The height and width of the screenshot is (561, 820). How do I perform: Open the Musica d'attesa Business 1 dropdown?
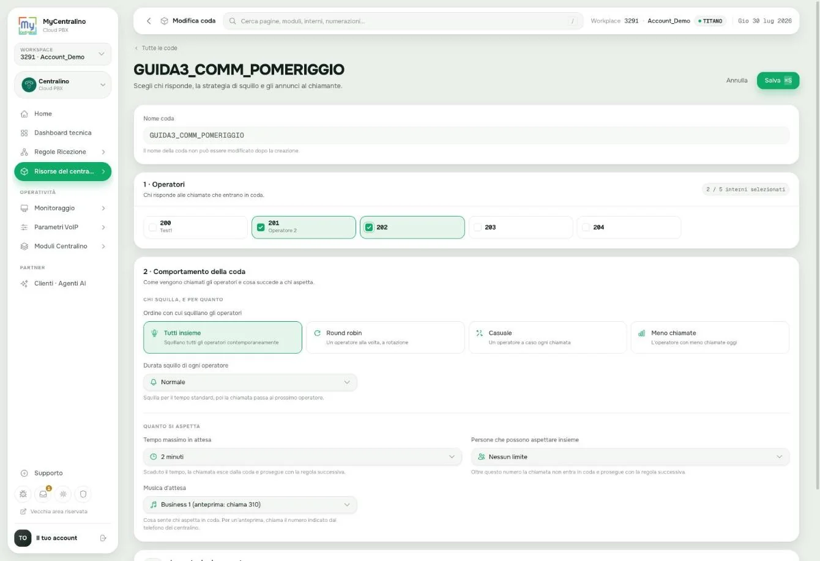(x=250, y=505)
